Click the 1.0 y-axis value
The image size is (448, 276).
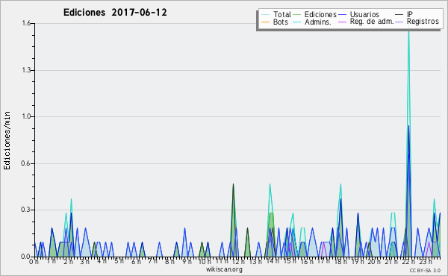(x=26, y=116)
